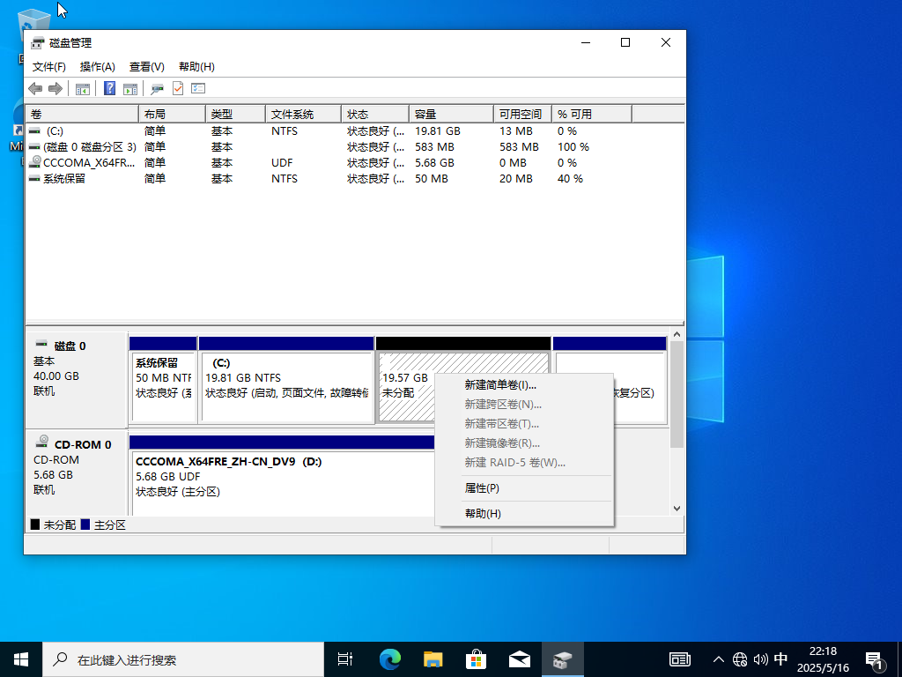This screenshot has height=677, width=902.
Task: Click the disk pane scrollbar down arrow
Action: point(676,509)
